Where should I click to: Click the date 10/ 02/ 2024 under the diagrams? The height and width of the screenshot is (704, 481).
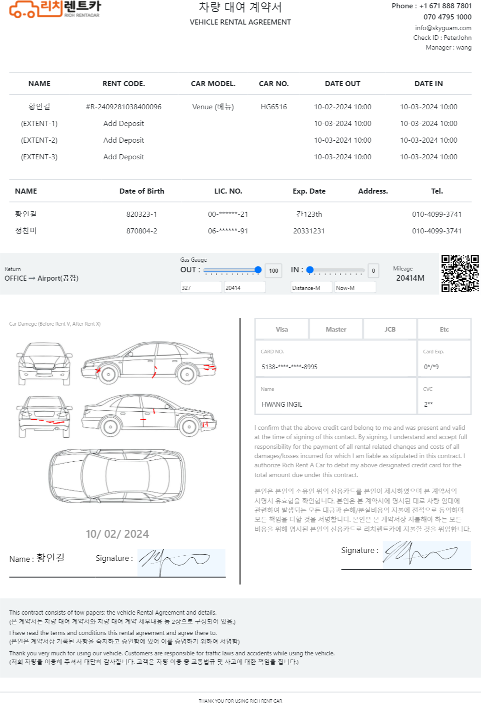click(x=117, y=534)
